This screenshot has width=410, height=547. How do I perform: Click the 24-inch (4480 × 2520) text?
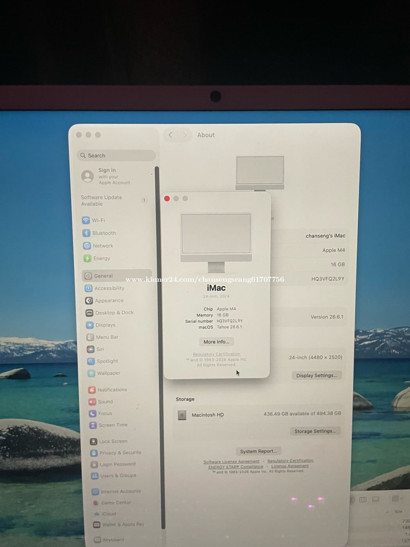[x=316, y=358]
